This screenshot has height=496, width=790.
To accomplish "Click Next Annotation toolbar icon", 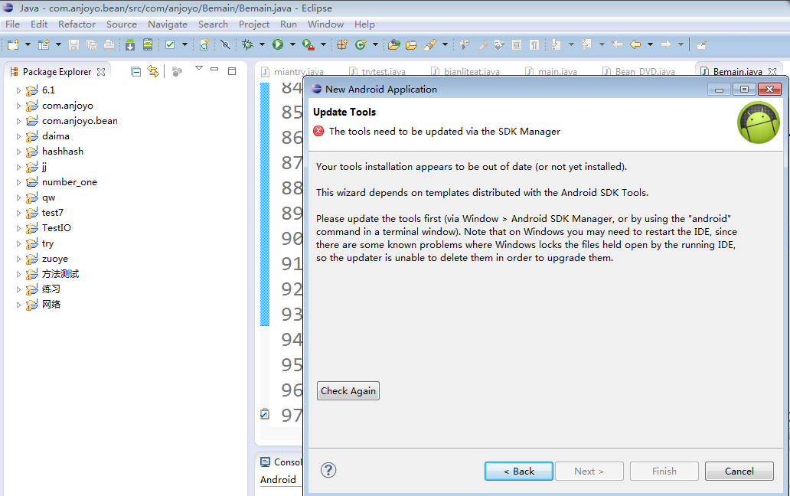I will click(x=556, y=45).
